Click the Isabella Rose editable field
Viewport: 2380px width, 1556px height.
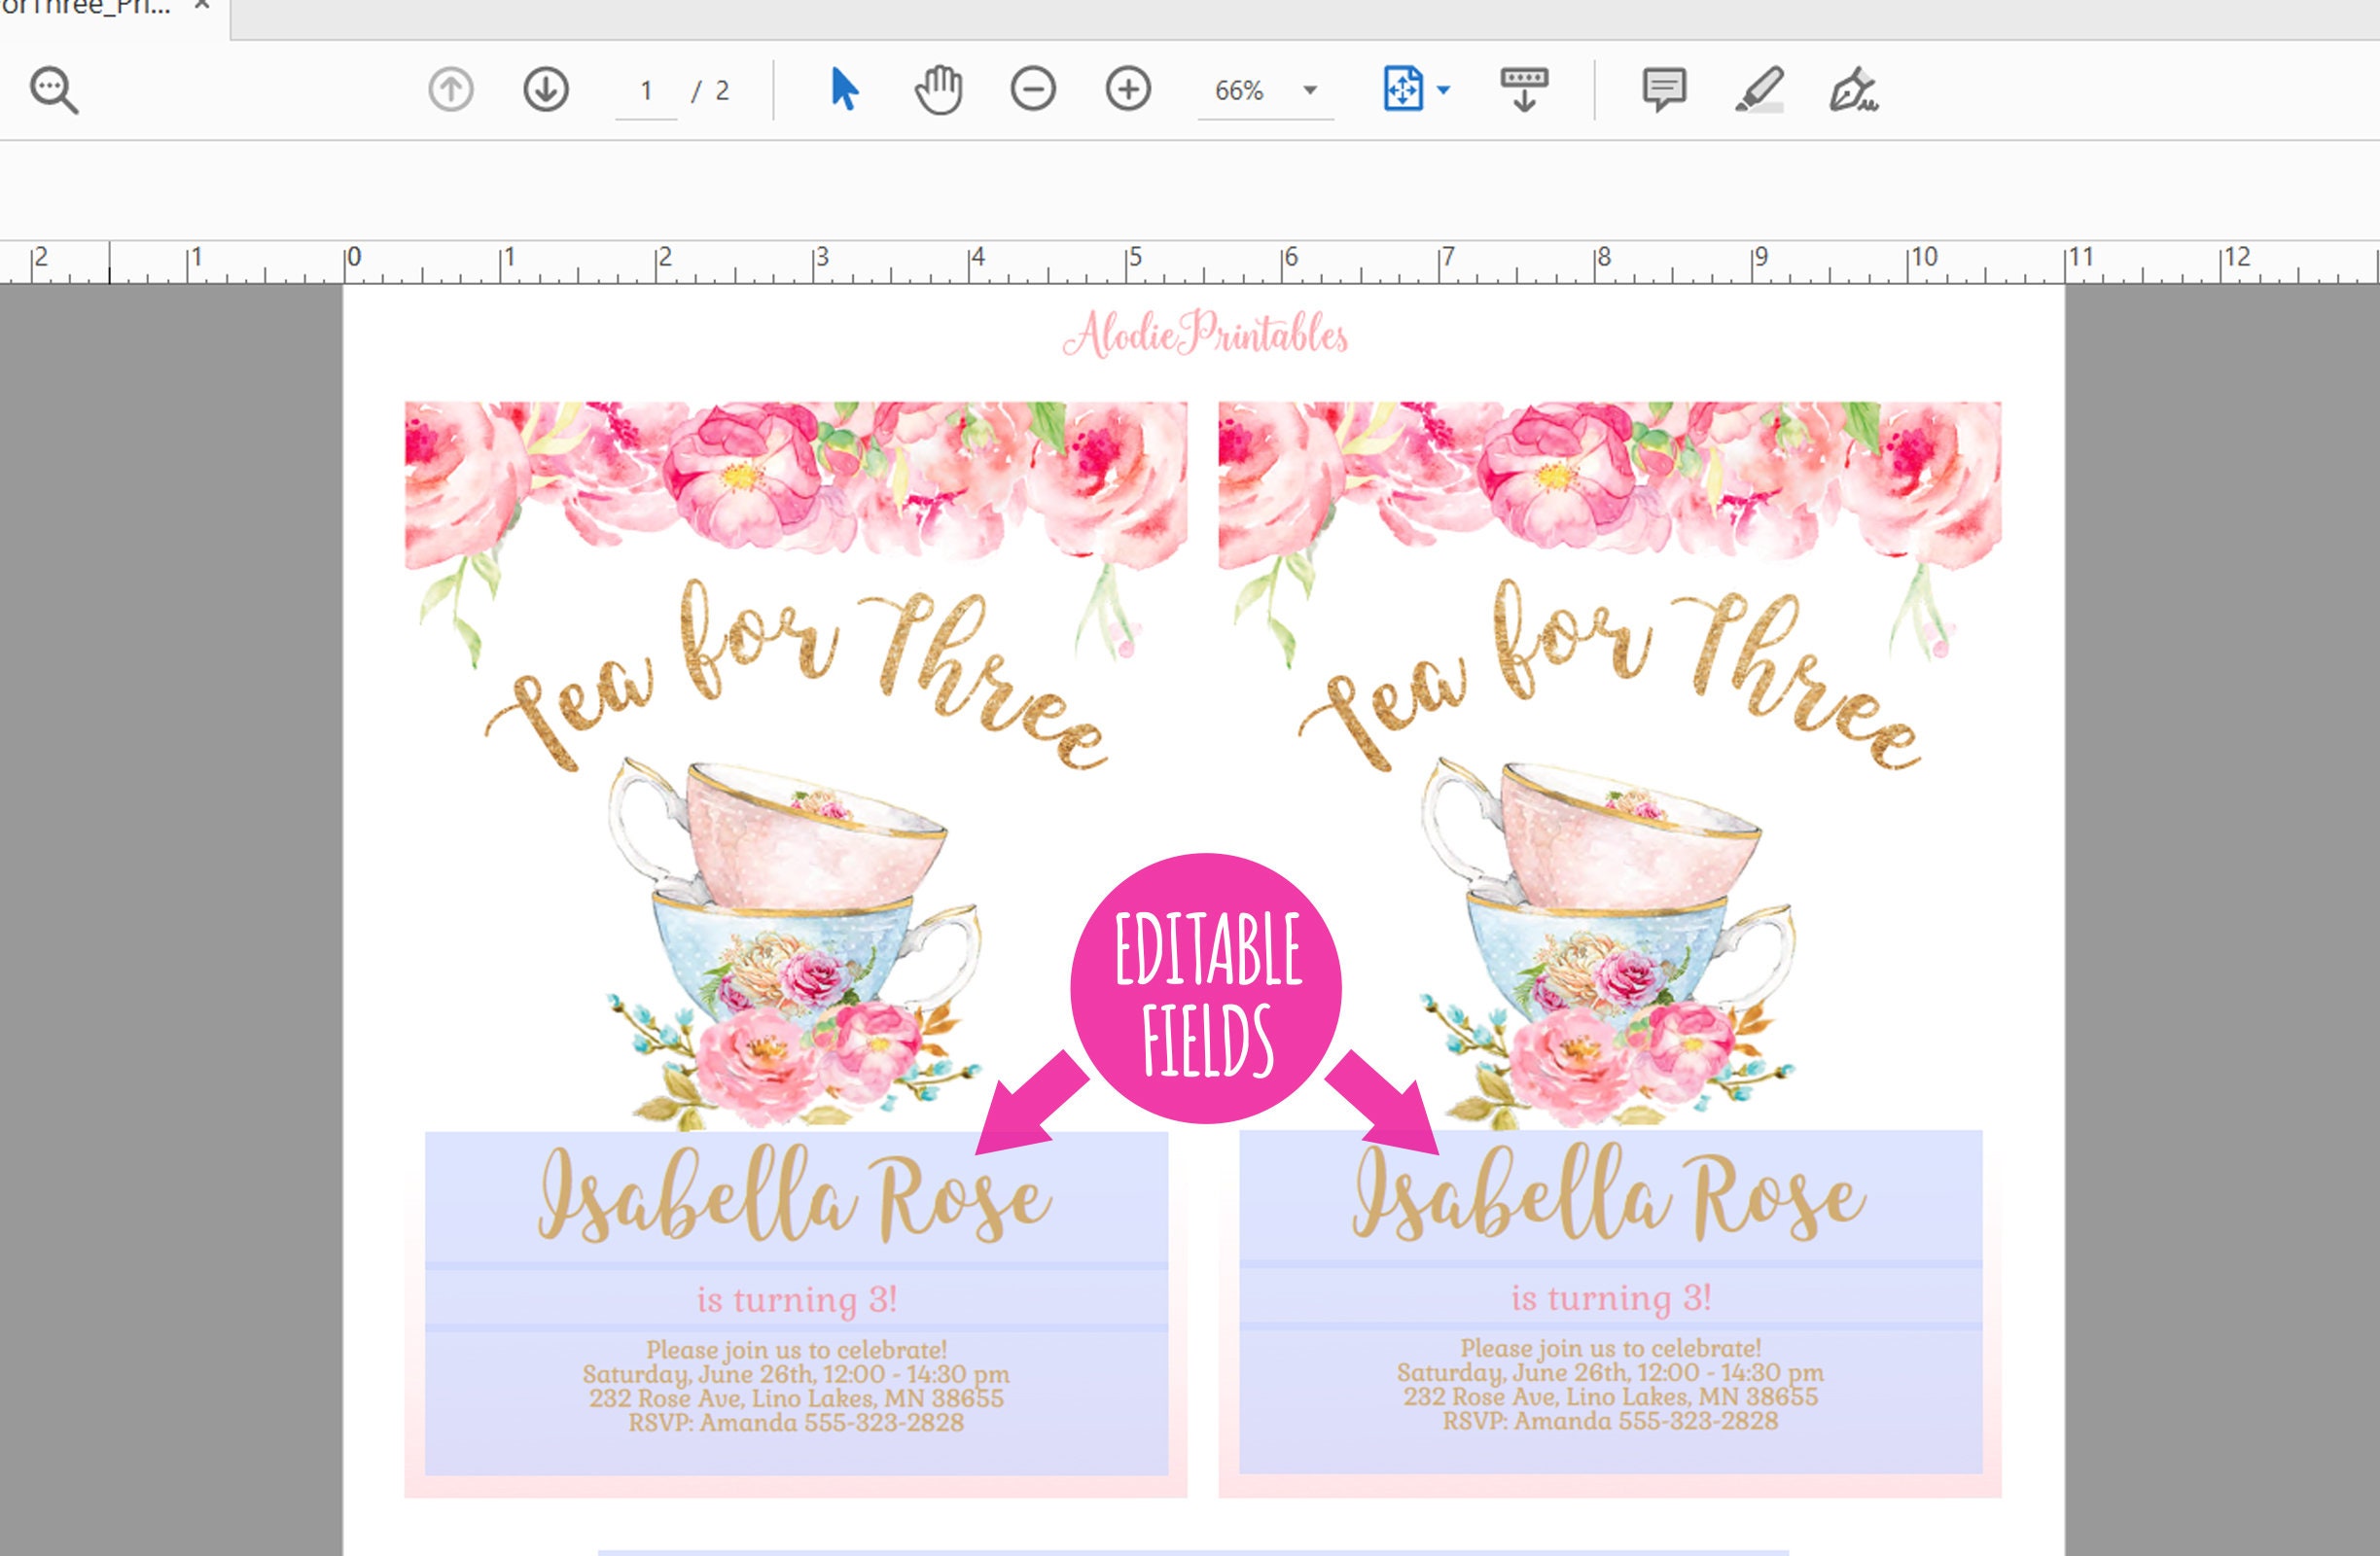(x=790, y=1200)
